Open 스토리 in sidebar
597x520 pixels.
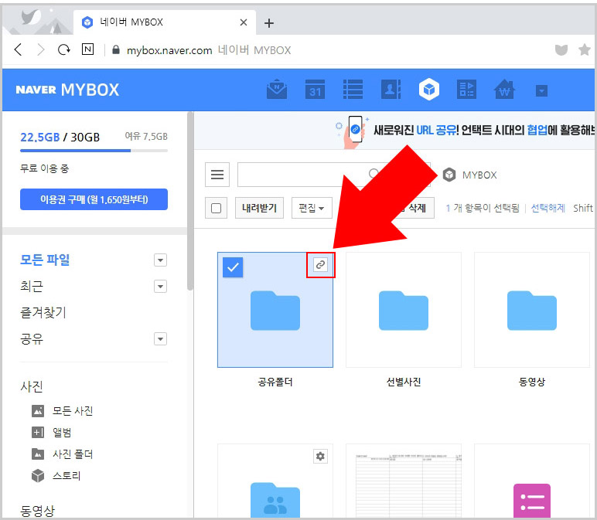(x=56, y=476)
